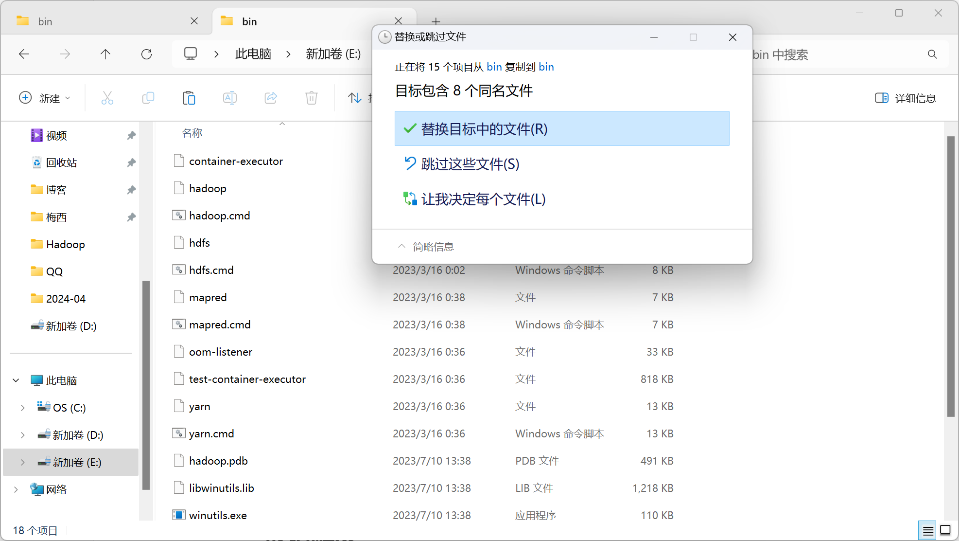
Task: Switch to large icons view
Action: click(x=945, y=530)
